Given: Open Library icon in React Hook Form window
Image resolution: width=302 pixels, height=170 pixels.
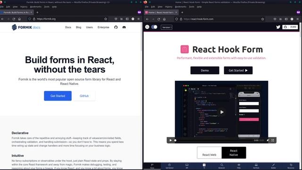Looking at the screenshot, I should [281, 19].
